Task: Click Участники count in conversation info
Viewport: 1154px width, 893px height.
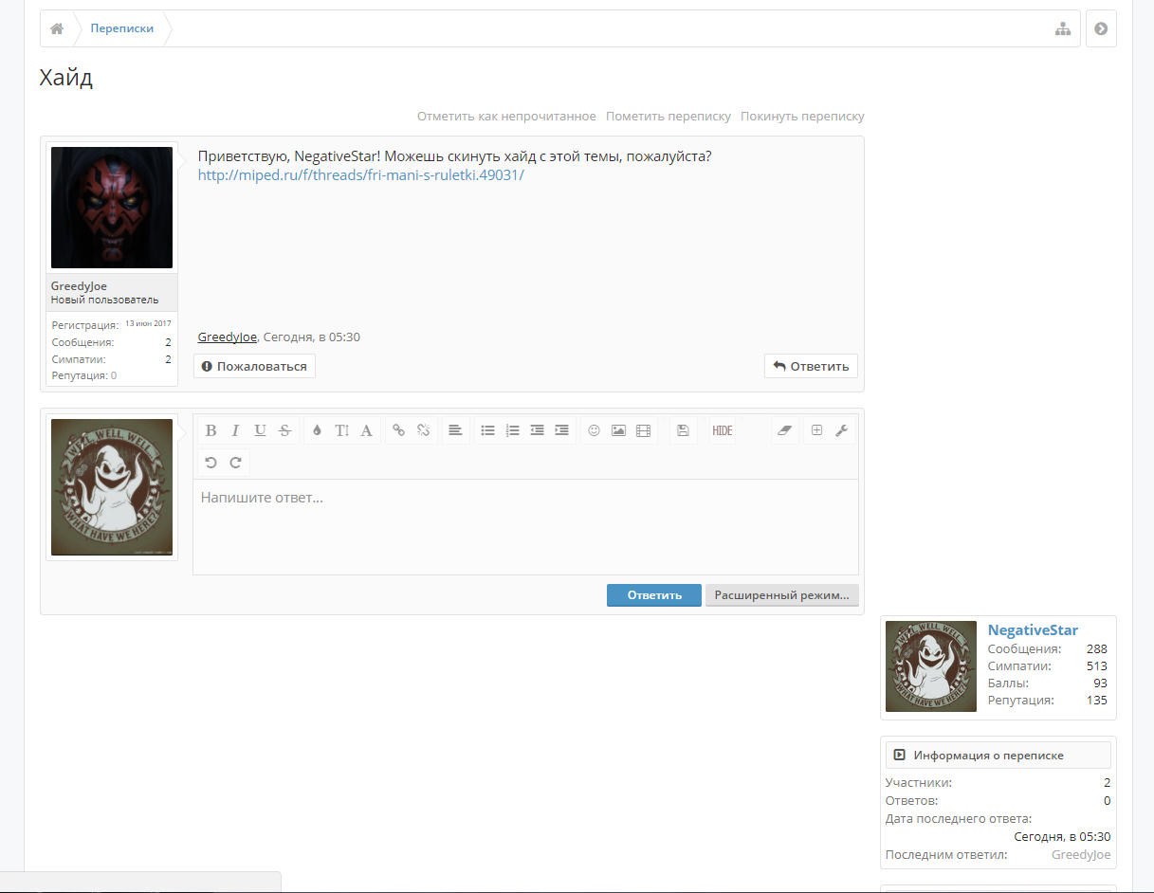Action: coord(1108,783)
